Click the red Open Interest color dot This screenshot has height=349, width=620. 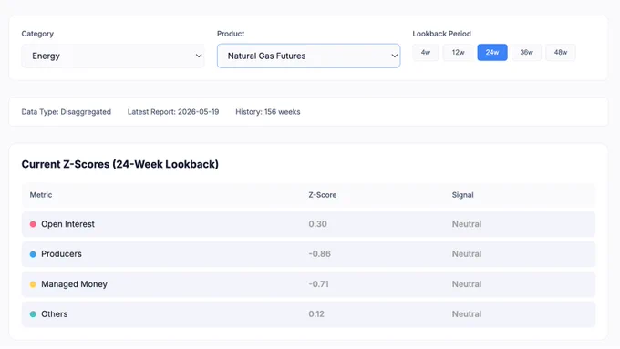tap(33, 224)
